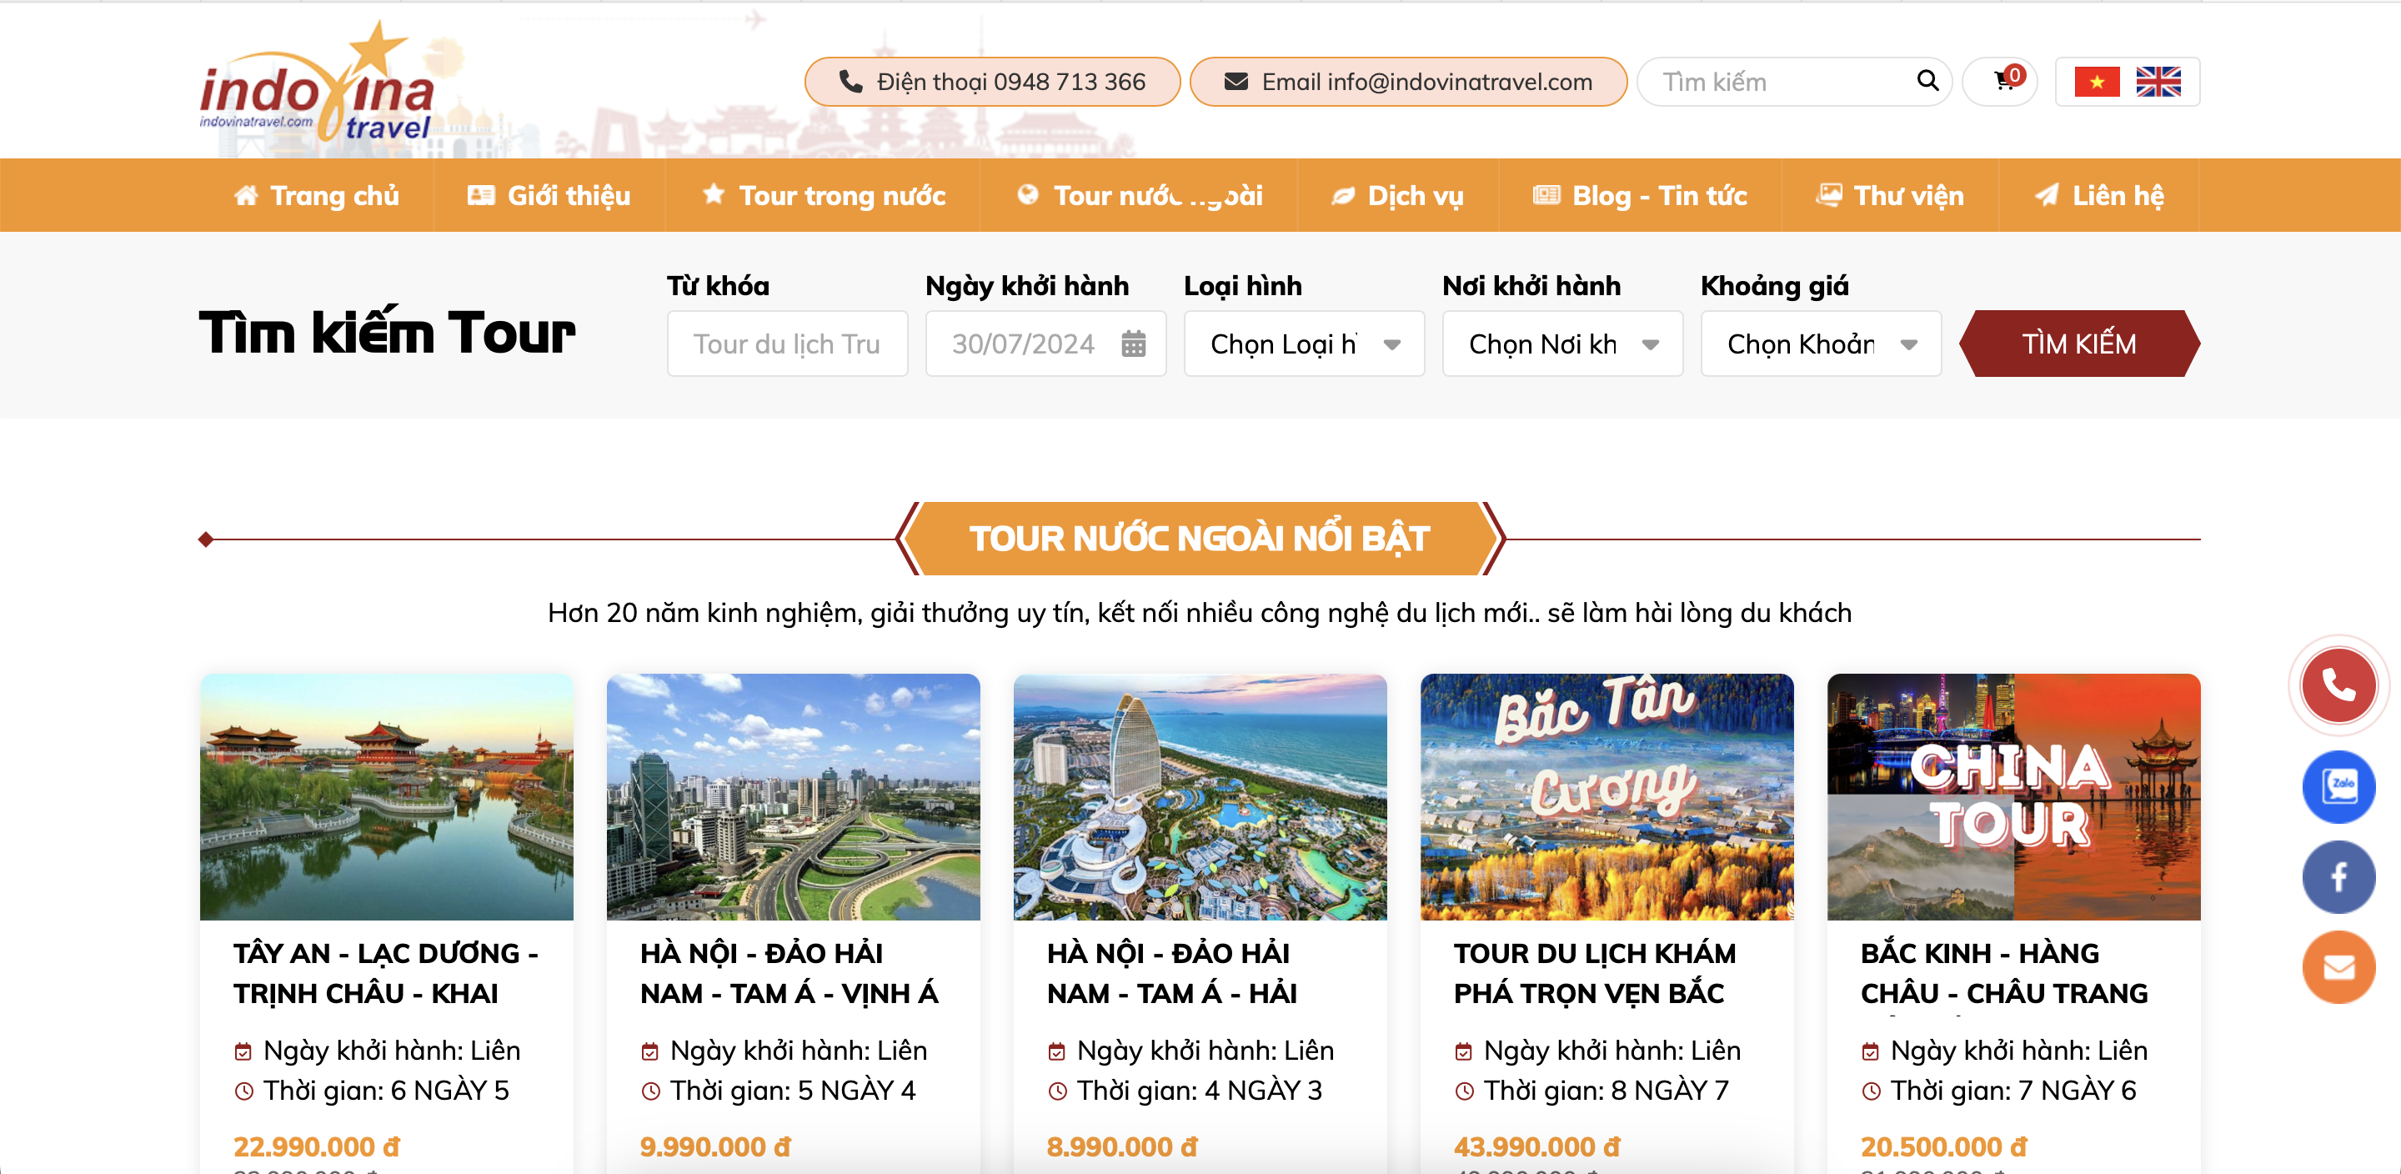Expand the Chọn Loại hình dropdown
Viewport: 2401px width, 1174px height.
point(1303,344)
